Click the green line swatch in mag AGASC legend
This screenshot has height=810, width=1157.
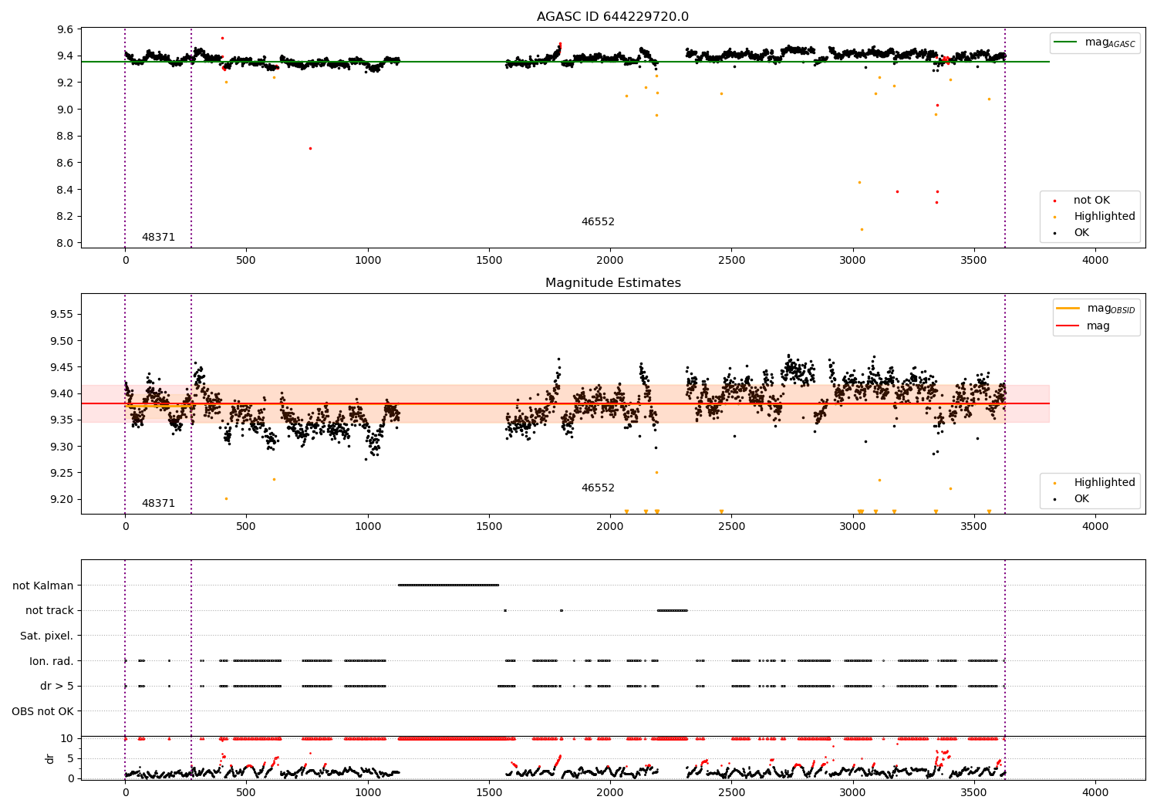1066,42
